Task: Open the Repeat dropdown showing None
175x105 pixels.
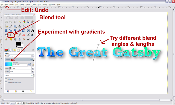Action: tap(22, 71)
